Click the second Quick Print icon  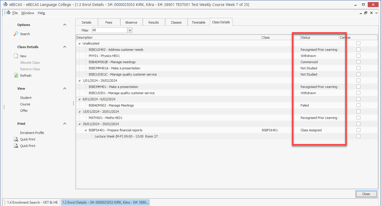pyautogui.click(x=16, y=146)
